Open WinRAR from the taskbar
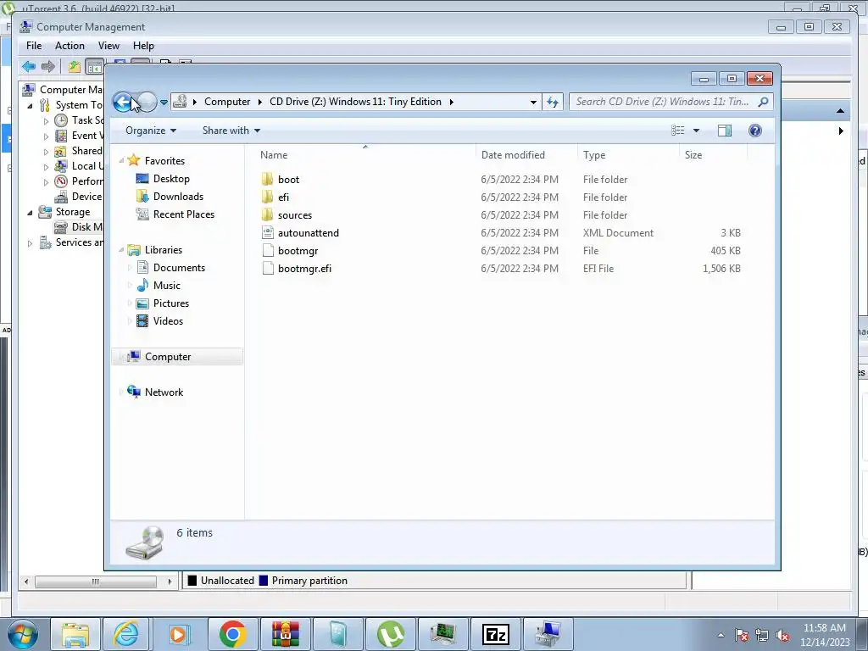Screen dimensions: 868x651 [285, 634]
